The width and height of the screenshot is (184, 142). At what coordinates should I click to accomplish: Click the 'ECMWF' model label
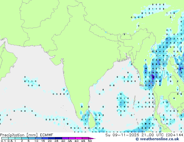point(47,135)
